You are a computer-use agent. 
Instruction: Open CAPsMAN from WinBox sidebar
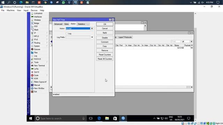38,14
